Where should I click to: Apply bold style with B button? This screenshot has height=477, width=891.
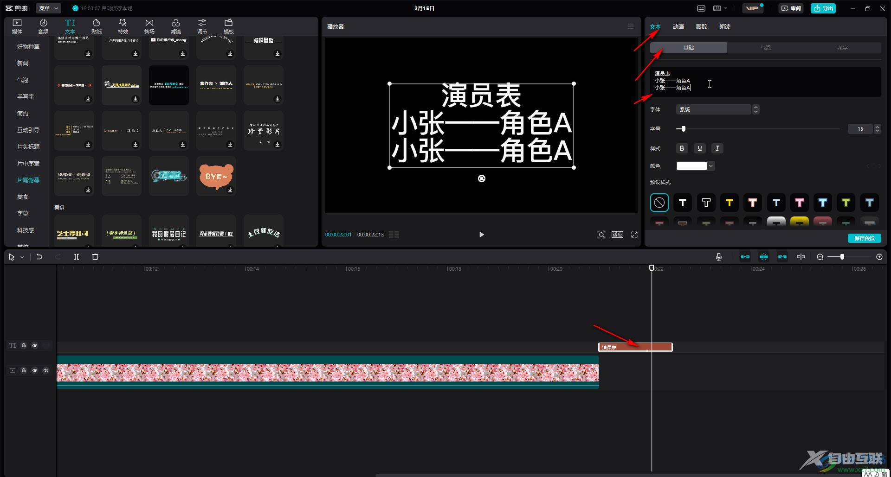(x=682, y=148)
